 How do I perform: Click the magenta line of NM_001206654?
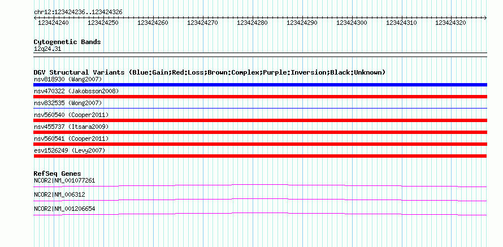point(260,214)
